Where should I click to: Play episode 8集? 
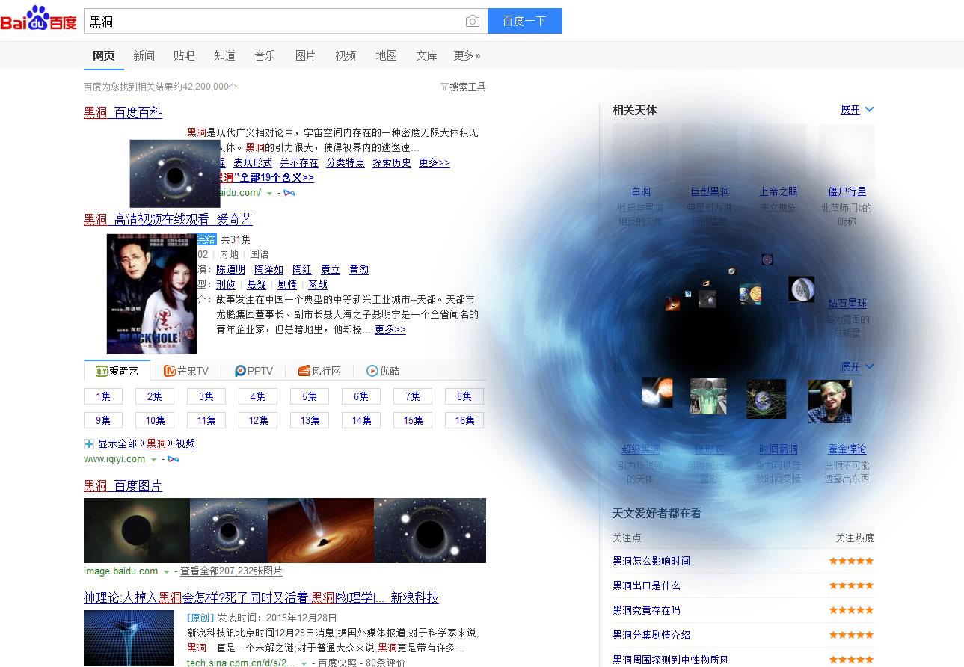pos(464,396)
